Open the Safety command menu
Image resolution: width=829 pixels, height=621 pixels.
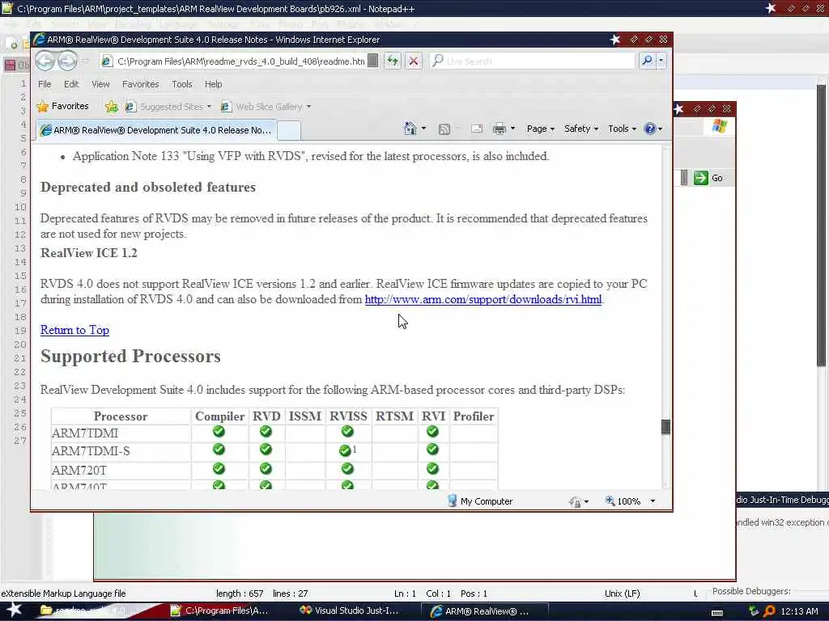pyautogui.click(x=581, y=129)
